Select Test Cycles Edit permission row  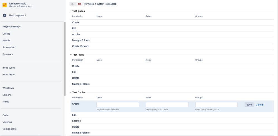coord(172,115)
